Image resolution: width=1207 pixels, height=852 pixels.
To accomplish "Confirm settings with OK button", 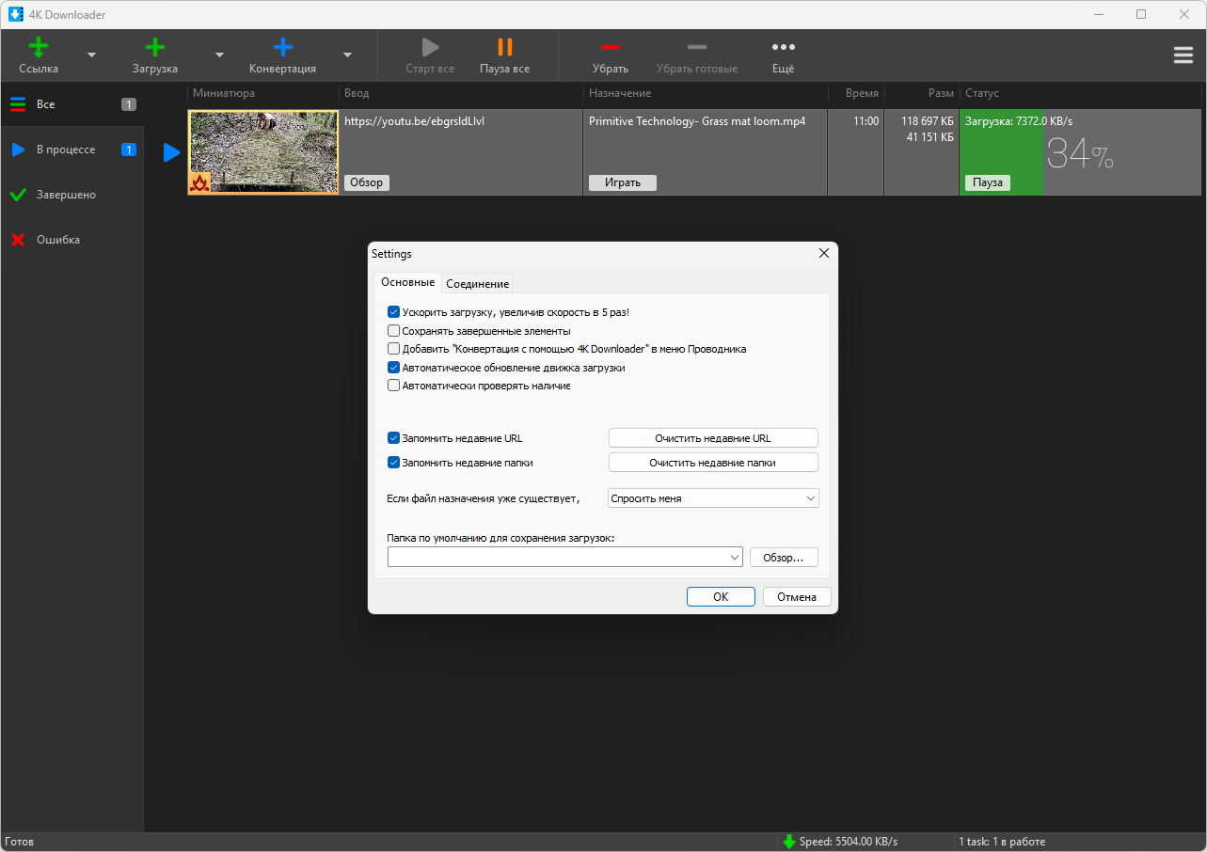I will (x=721, y=597).
